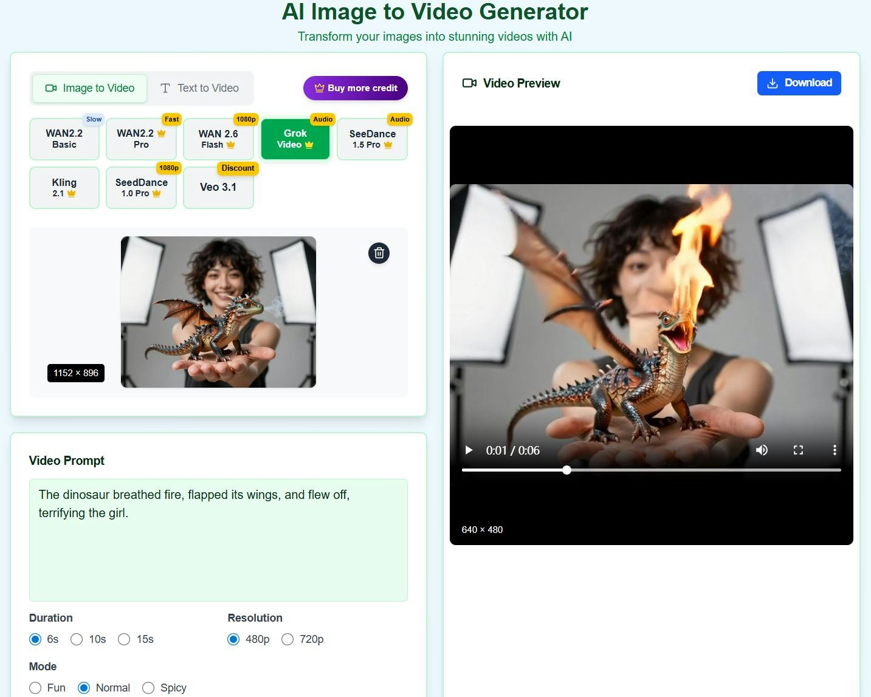
Task: Select the Veo 3.1 model
Action: 218,187
